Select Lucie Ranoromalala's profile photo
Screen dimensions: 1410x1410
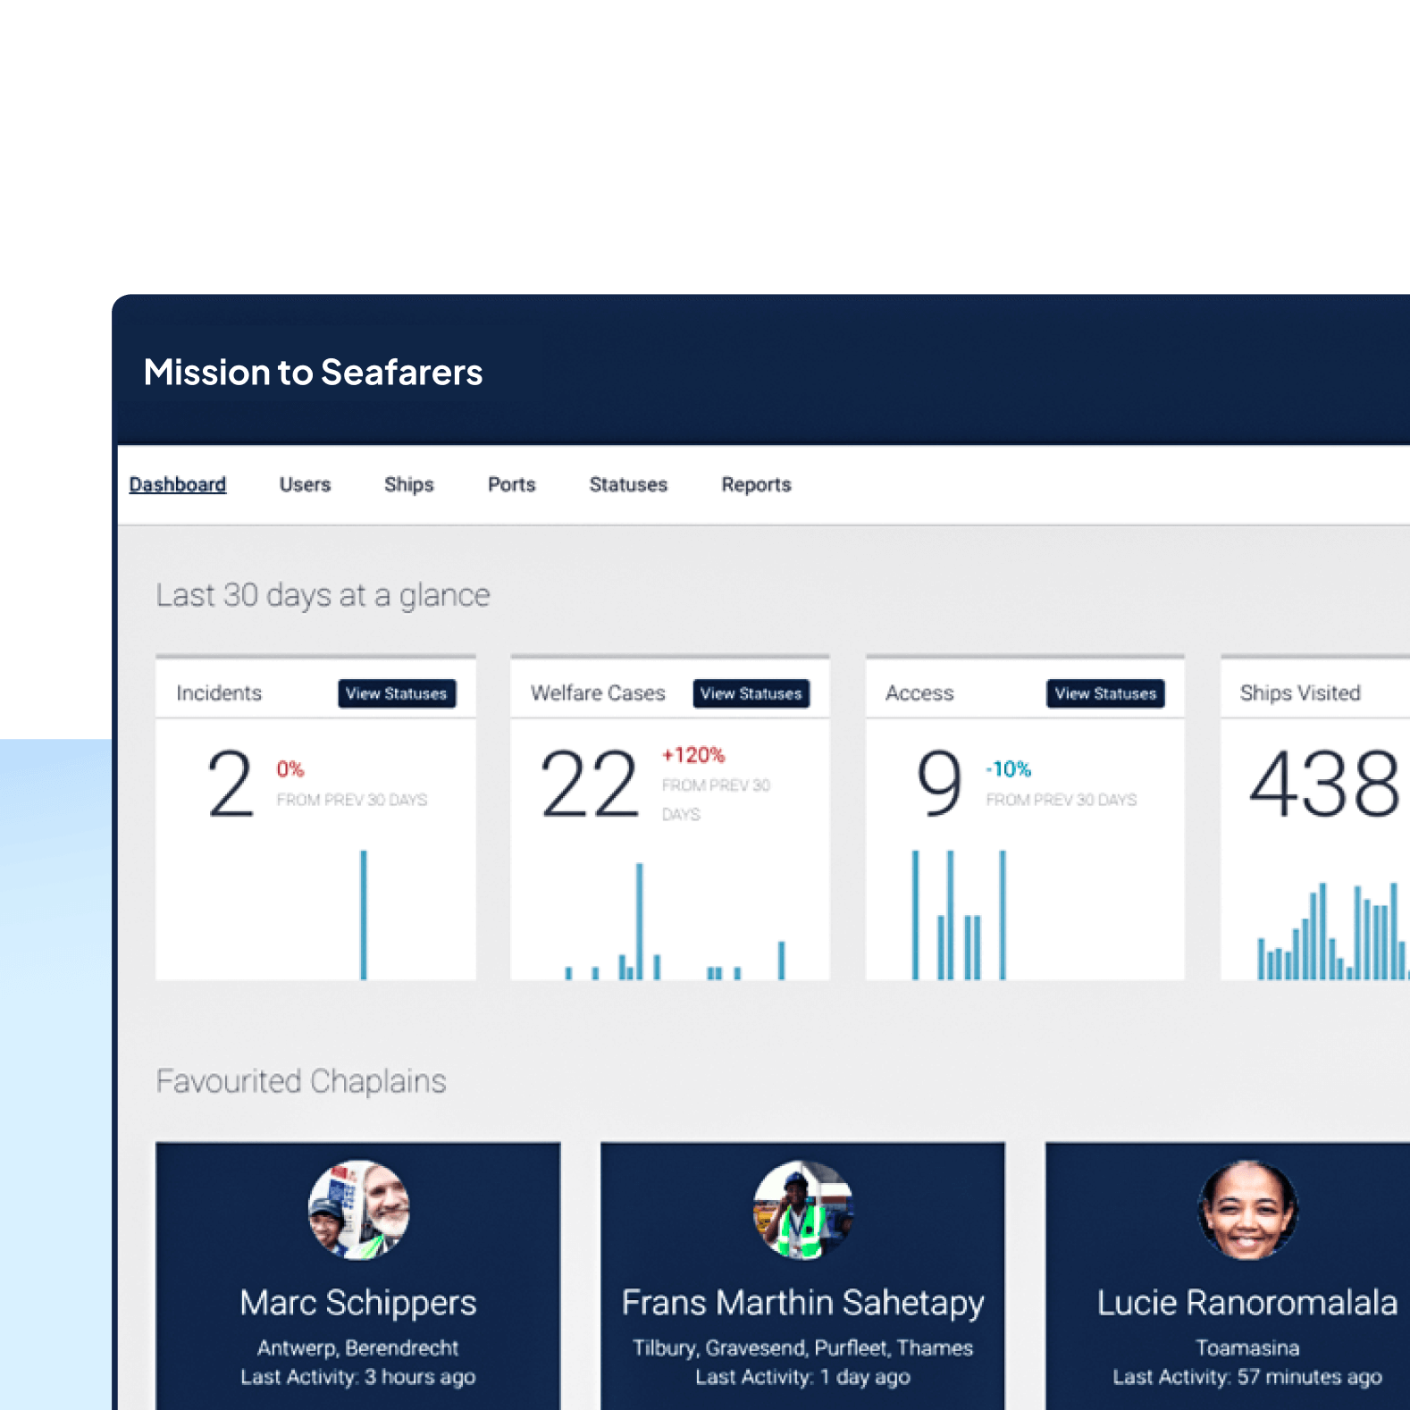(1247, 1210)
